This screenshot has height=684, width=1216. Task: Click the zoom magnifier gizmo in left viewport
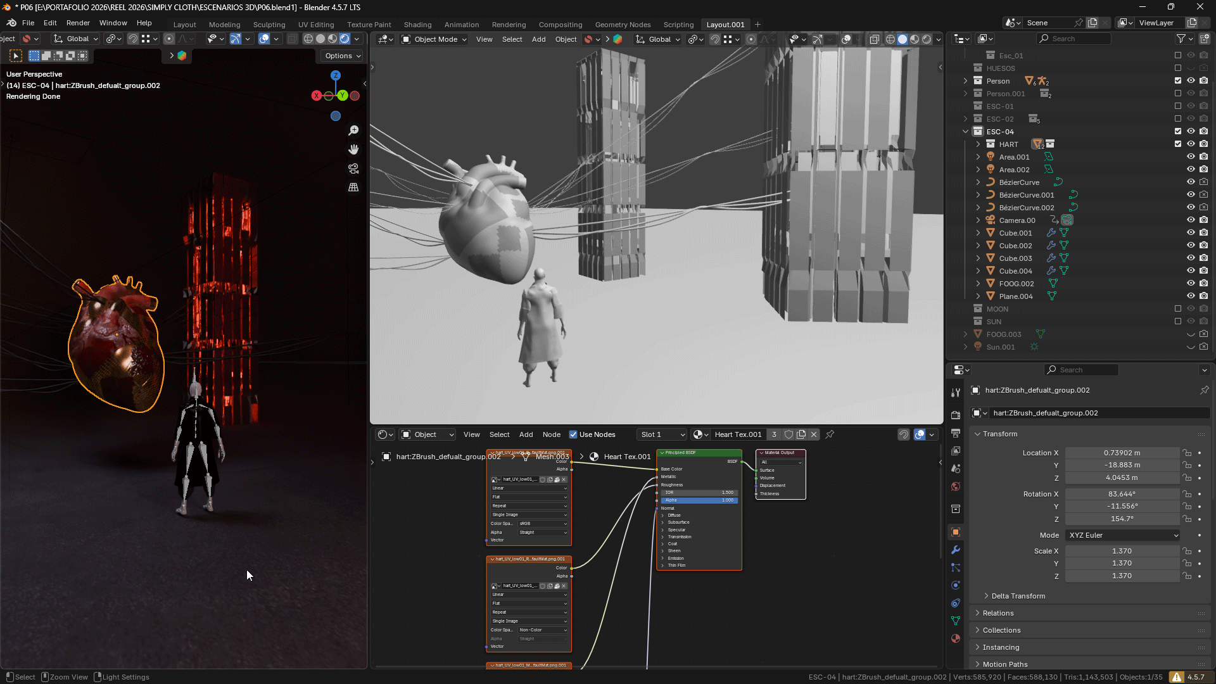point(353,130)
